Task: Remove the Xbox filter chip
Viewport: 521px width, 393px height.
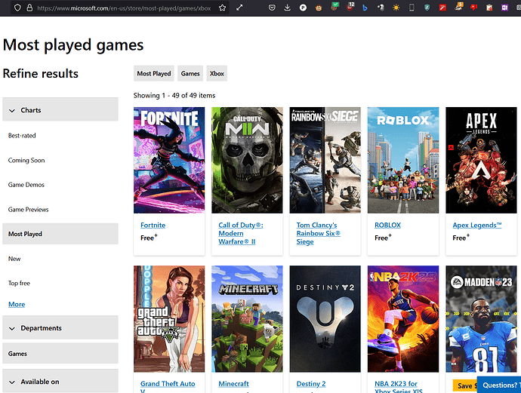Action: pyautogui.click(x=217, y=73)
